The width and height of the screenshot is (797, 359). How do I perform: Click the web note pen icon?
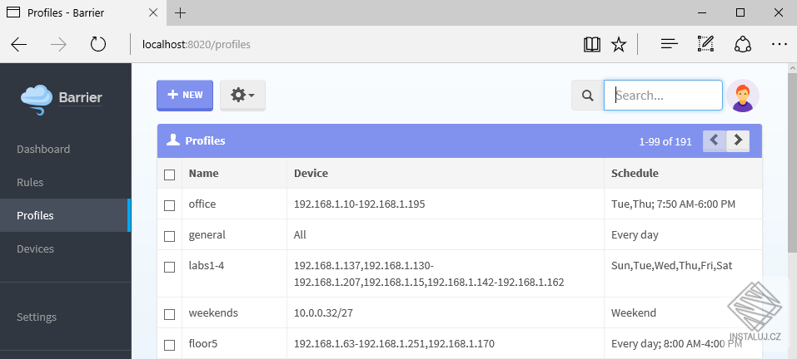pyautogui.click(x=705, y=44)
